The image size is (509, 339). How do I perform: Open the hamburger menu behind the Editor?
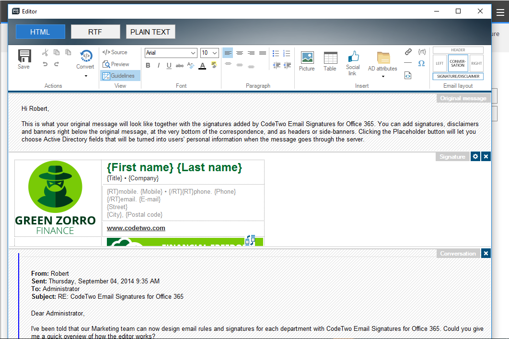500,12
